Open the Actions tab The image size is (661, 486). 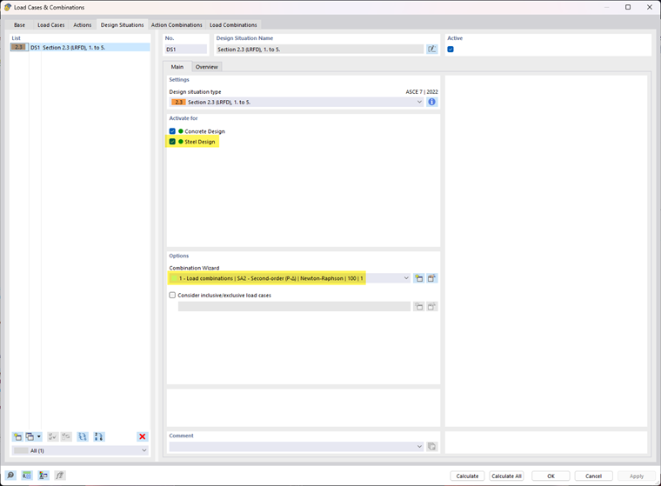click(83, 25)
